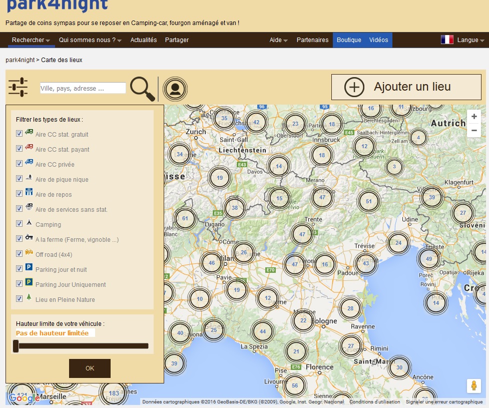The image size is (489, 408).
Task: Toggle Off road (4x4) checkbox
Action: click(19, 254)
